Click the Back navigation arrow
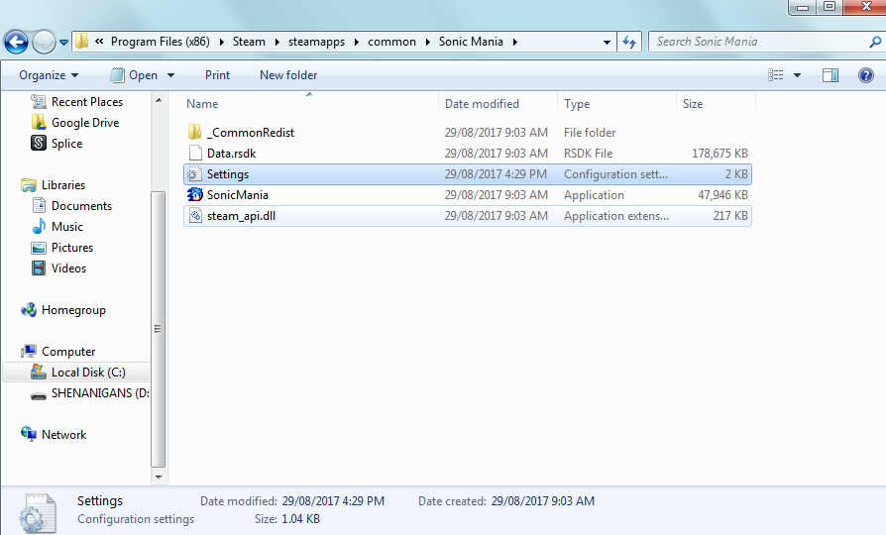 coord(16,42)
